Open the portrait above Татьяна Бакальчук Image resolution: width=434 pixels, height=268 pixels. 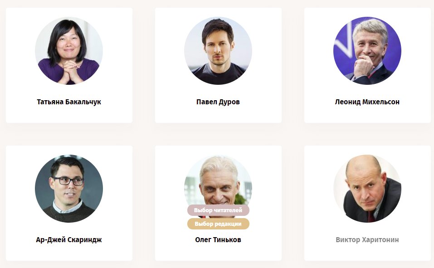(x=69, y=51)
